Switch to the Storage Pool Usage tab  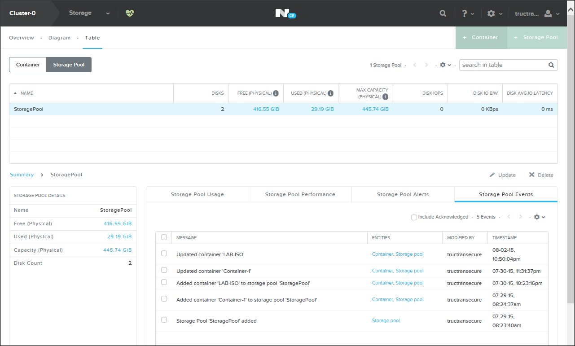tap(197, 194)
